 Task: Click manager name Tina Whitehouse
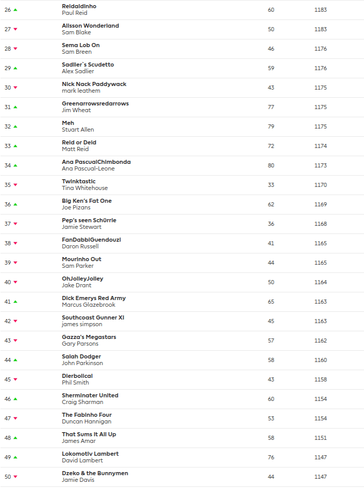point(84,188)
